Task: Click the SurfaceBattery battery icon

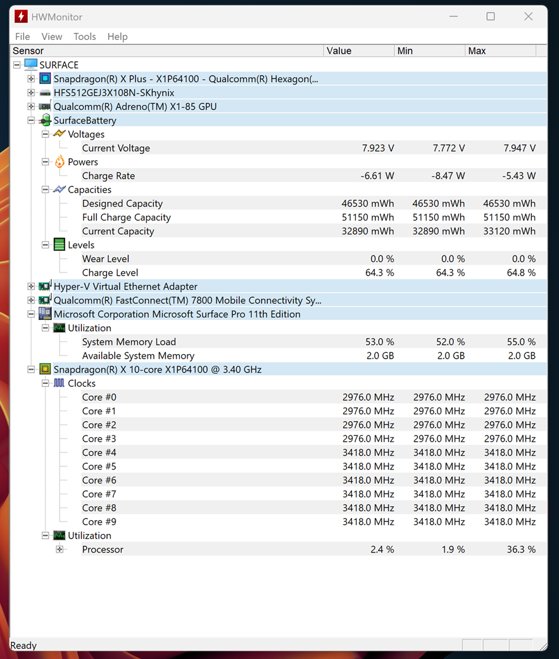Action: pyautogui.click(x=45, y=120)
